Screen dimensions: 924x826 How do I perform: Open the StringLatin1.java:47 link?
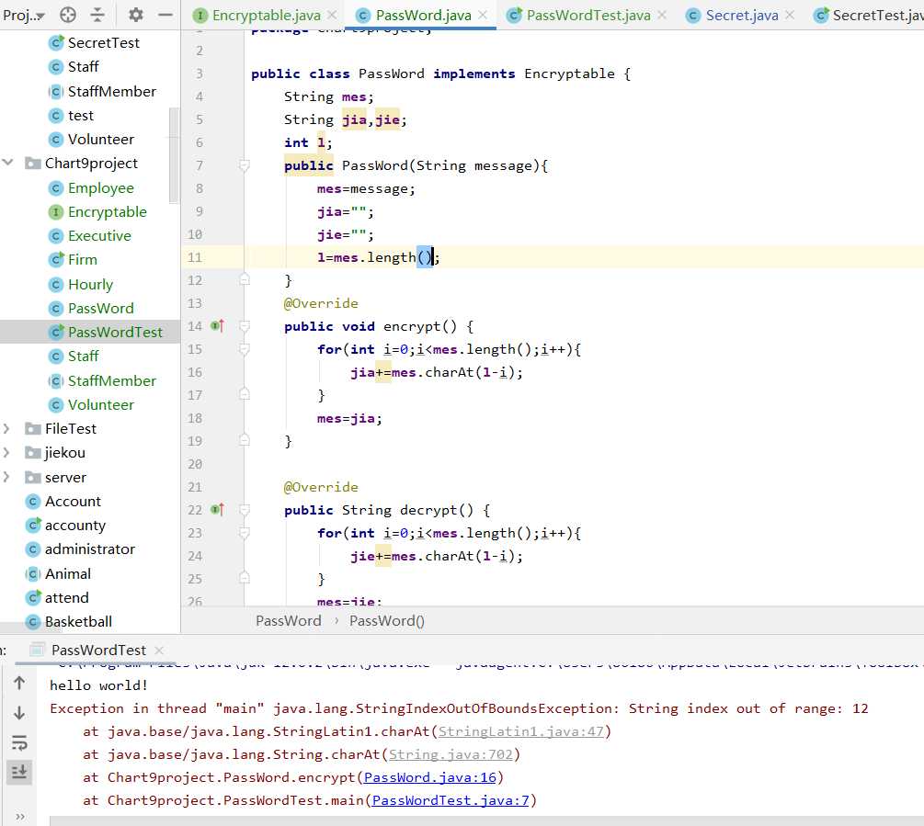521,731
